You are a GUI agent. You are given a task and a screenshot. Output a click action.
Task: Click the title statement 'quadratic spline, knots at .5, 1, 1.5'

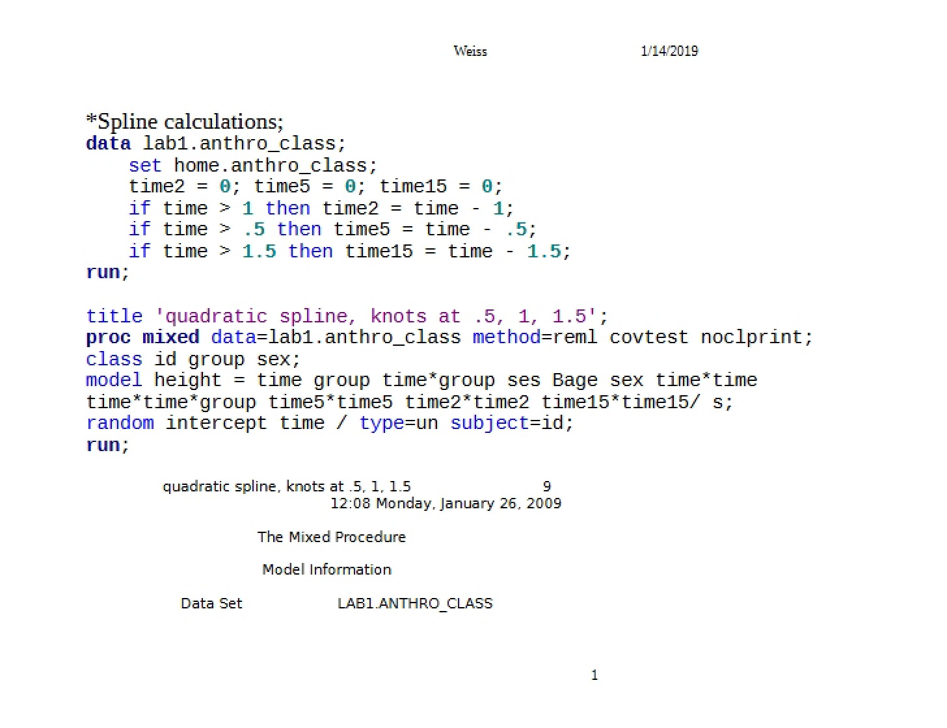click(347, 317)
